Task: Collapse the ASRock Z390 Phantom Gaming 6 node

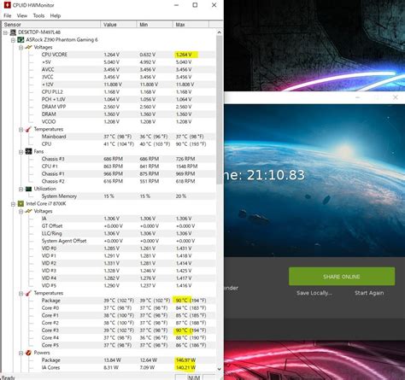Action: (x=13, y=40)
